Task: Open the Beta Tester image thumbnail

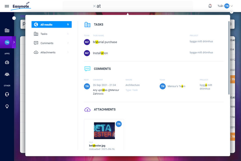Action: coord(104,131)
